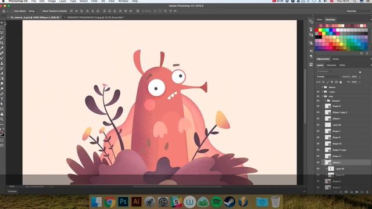
Task: Hide the Ellipse 2 layer
Action: 318,163
